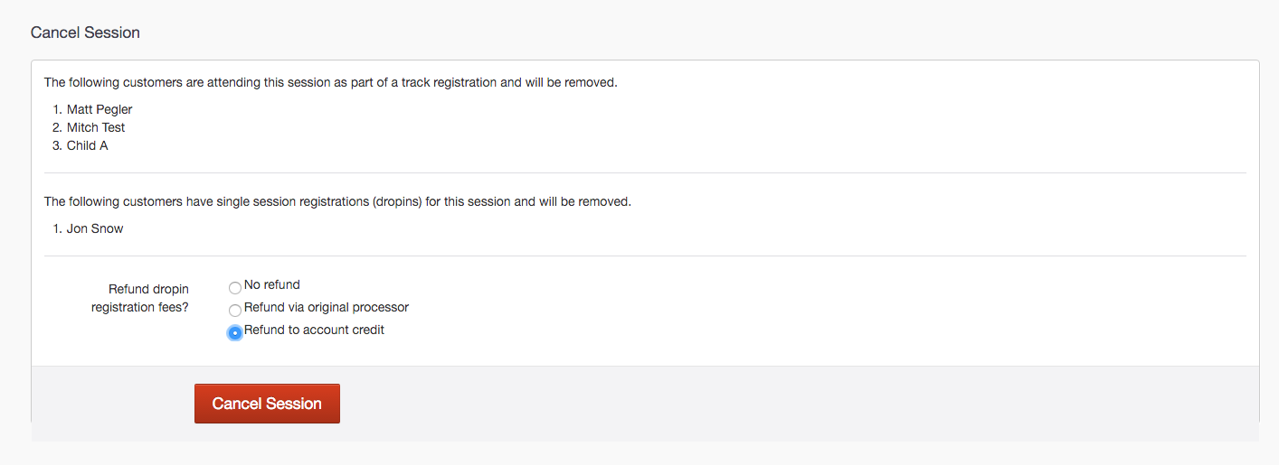Image resolution: width=1279 pixels, height=465 pixels.
Task: Click the Refund to account credit label
Action: (314, 330)
